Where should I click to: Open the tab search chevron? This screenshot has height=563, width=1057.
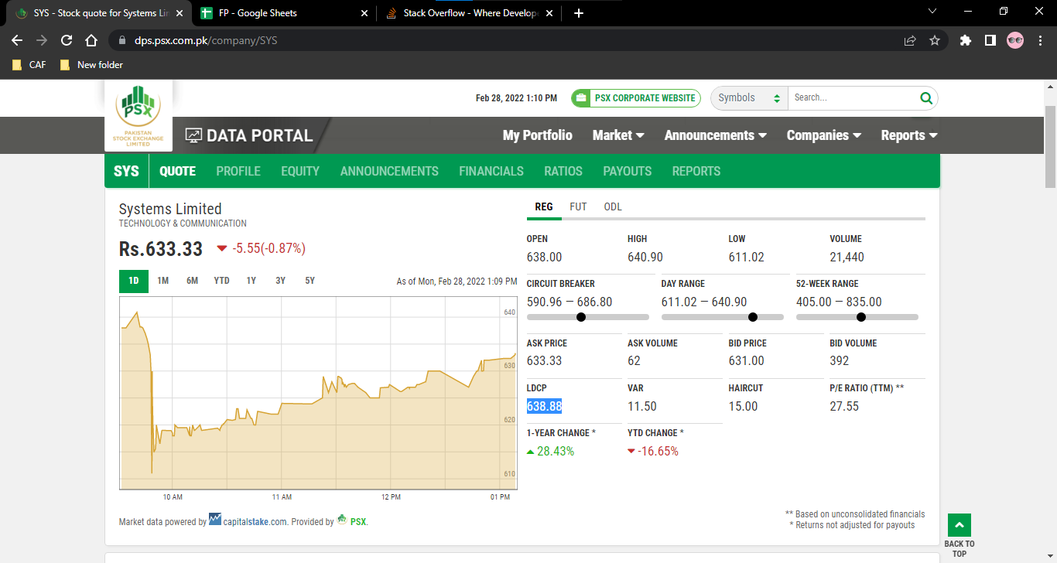coord(932,12)
